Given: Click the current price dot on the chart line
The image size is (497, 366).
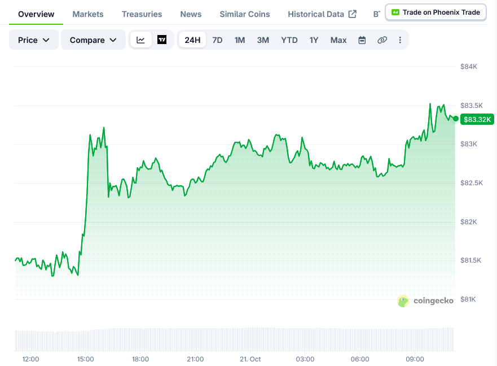Looking at the screenshot, I should 456,119.
